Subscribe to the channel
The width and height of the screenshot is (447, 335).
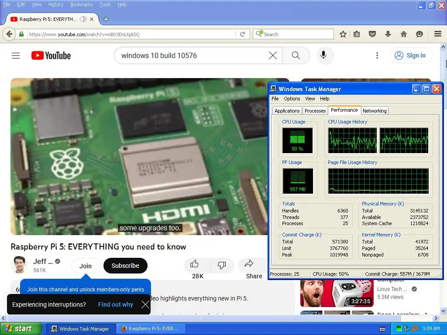pyautogui.click(x=125, y=266)
